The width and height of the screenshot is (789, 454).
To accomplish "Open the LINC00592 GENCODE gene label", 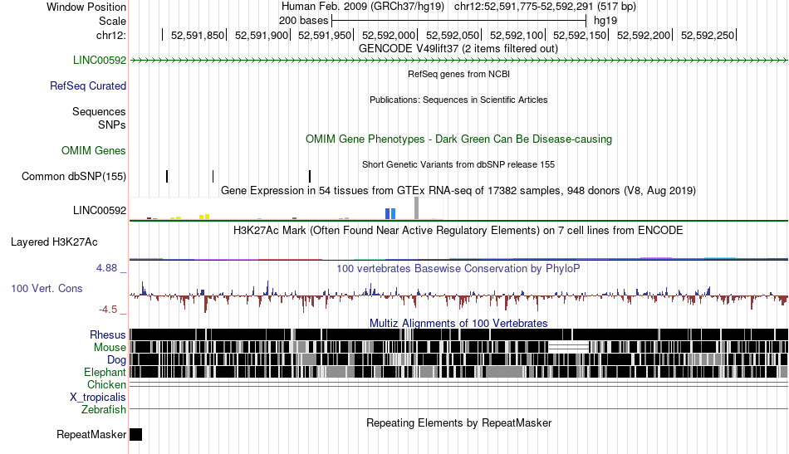I will coord(100,61).
